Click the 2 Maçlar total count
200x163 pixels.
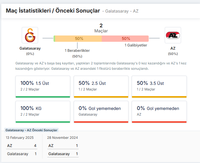click(101, 28)
